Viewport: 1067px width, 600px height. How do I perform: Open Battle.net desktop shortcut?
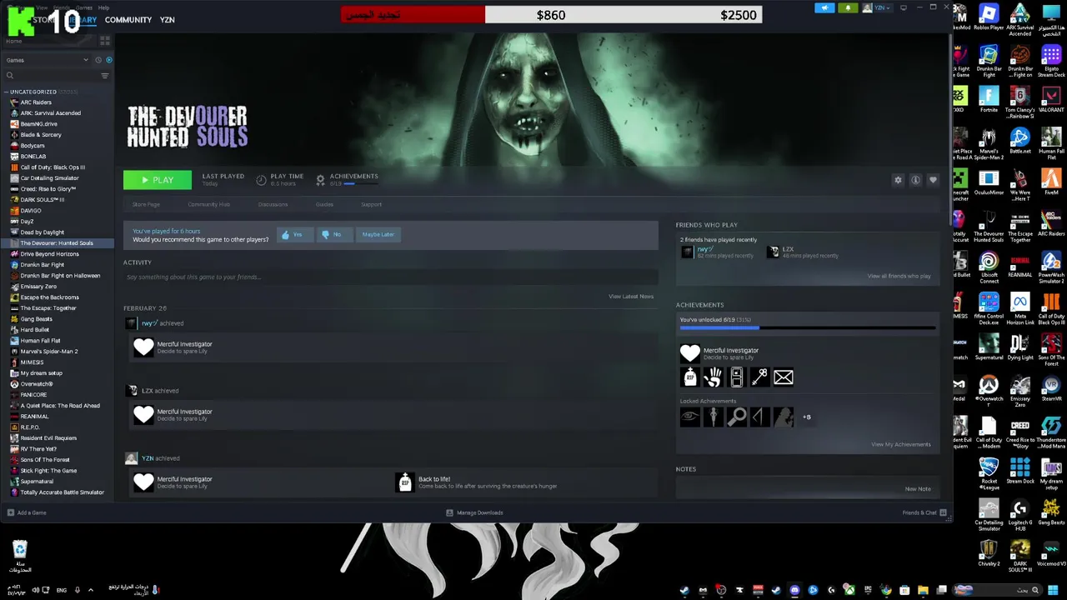coord(1020,142)
